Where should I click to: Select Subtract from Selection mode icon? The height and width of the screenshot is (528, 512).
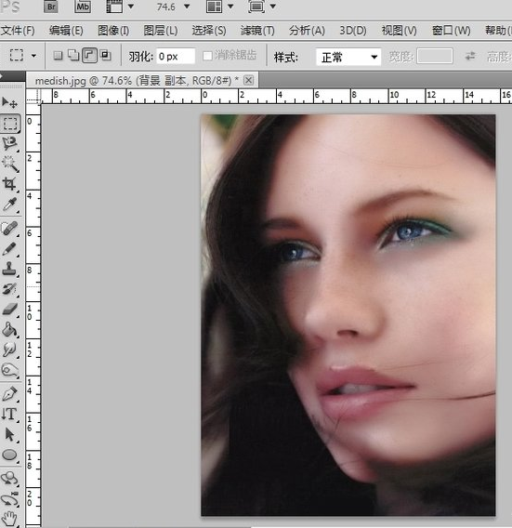(89, 55)
